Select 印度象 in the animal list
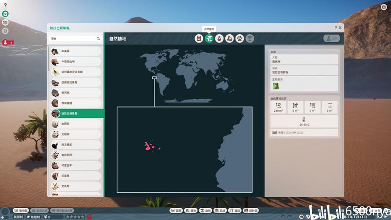 [x=76, y=176]
